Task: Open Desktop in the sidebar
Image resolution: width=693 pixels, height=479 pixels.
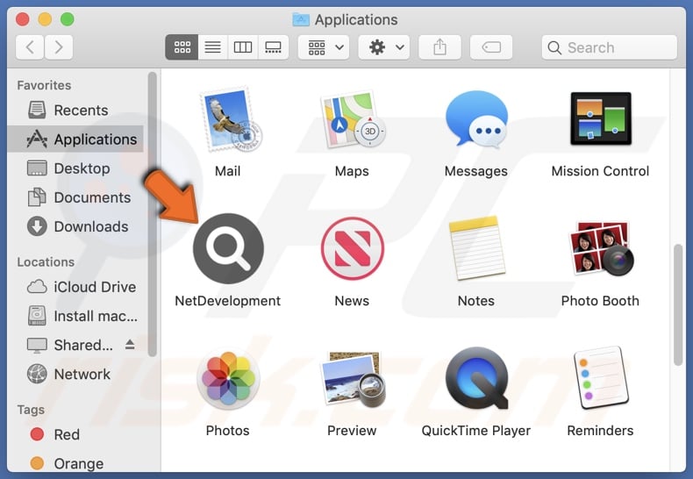Action: point(75,168)
